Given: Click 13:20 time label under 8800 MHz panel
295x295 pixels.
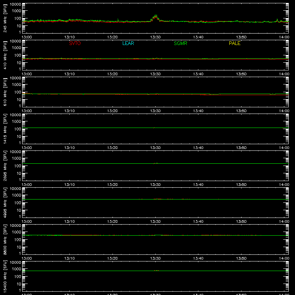Looking at the screenshot, I should (x=112, y=258).
